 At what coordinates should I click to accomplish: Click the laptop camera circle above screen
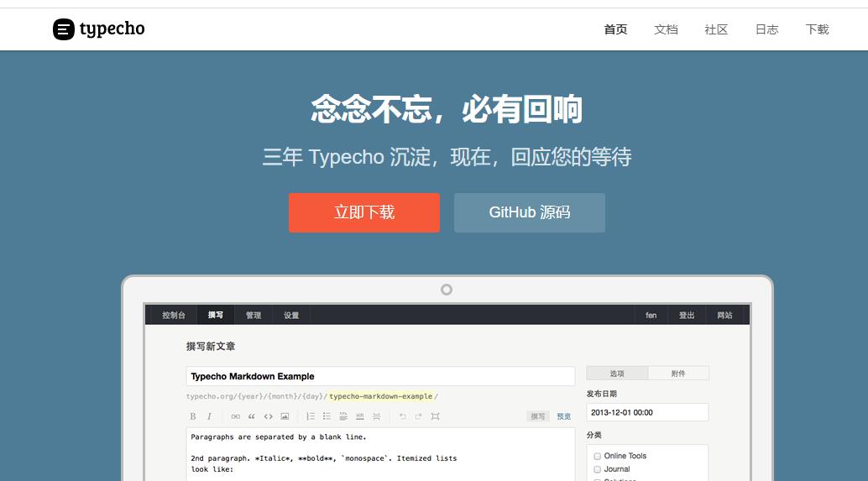pyautogui.click(x=447, y=290)
